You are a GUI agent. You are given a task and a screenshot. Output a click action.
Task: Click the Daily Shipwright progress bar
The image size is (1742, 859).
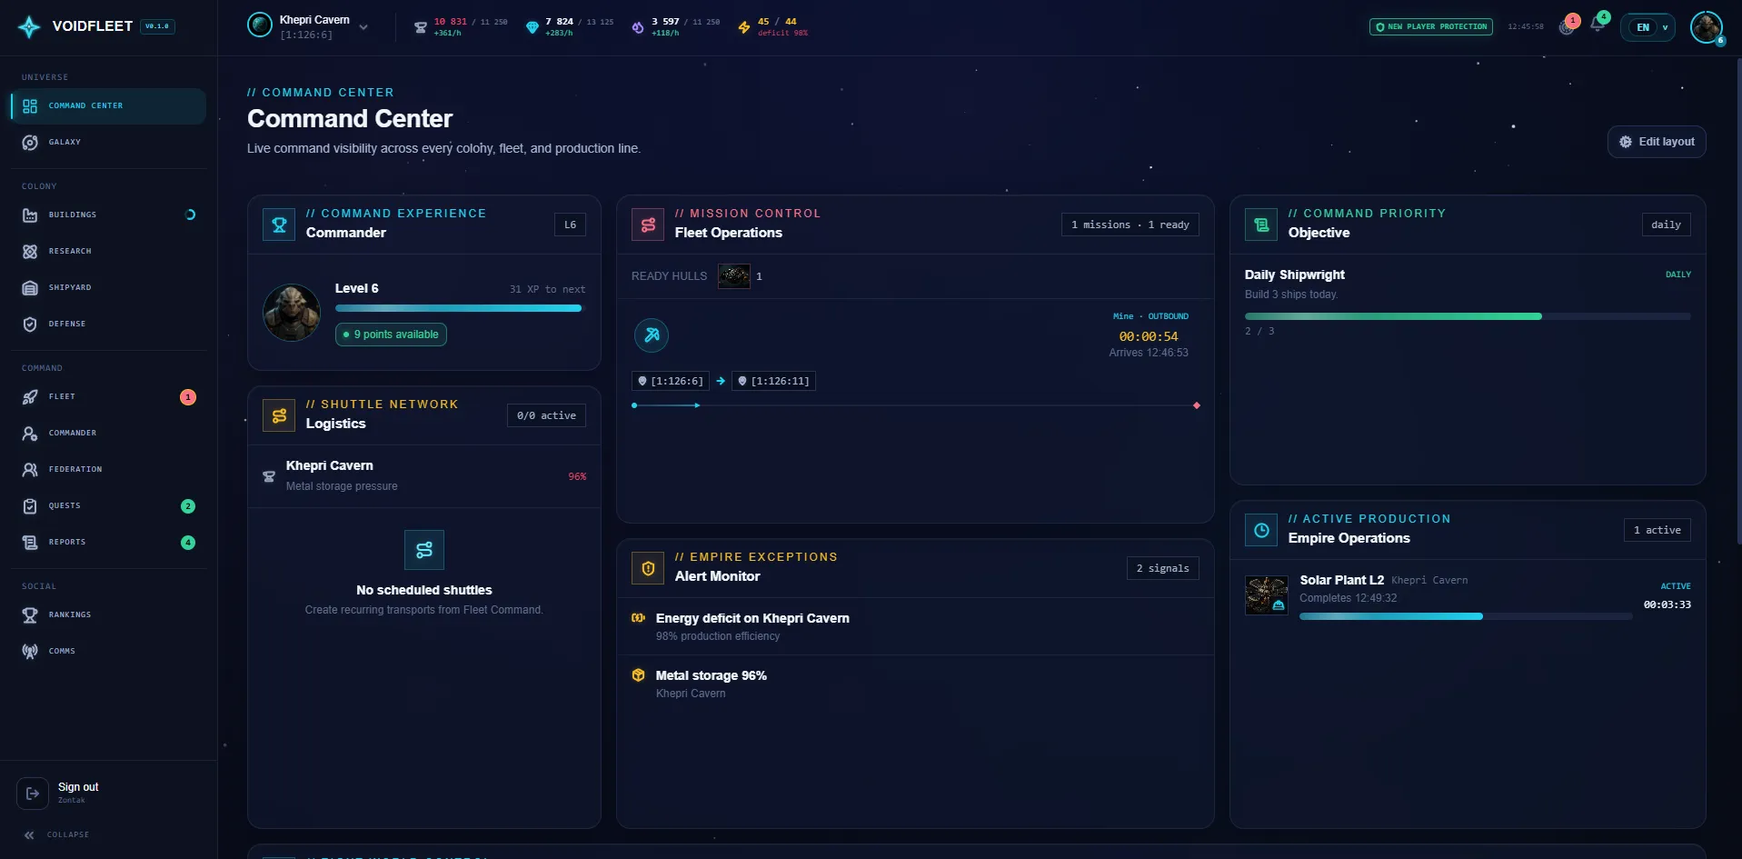point(1468,316)
